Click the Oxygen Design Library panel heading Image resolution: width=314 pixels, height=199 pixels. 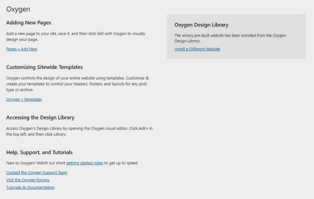(201, 25)
